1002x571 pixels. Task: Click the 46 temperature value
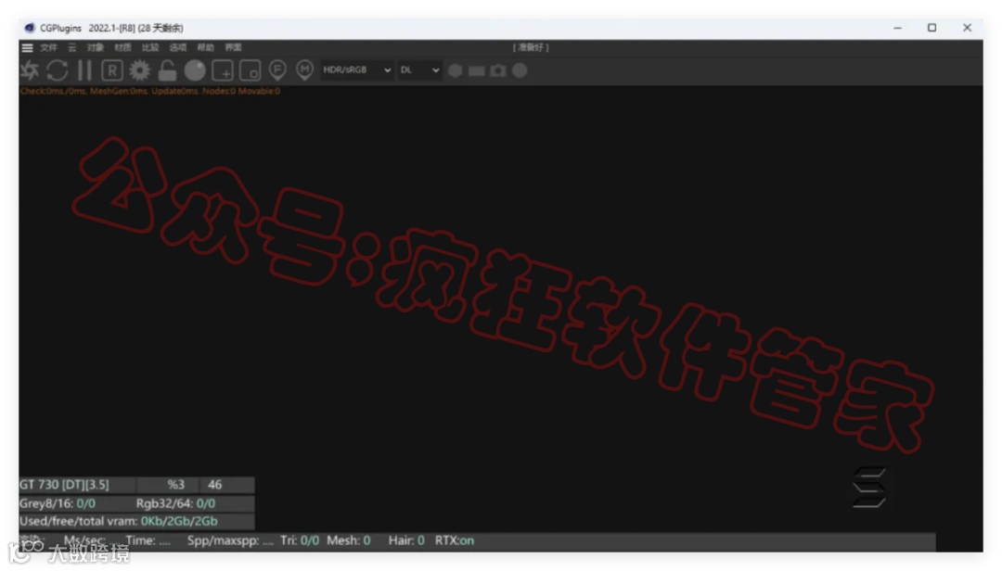click(214, 485)
